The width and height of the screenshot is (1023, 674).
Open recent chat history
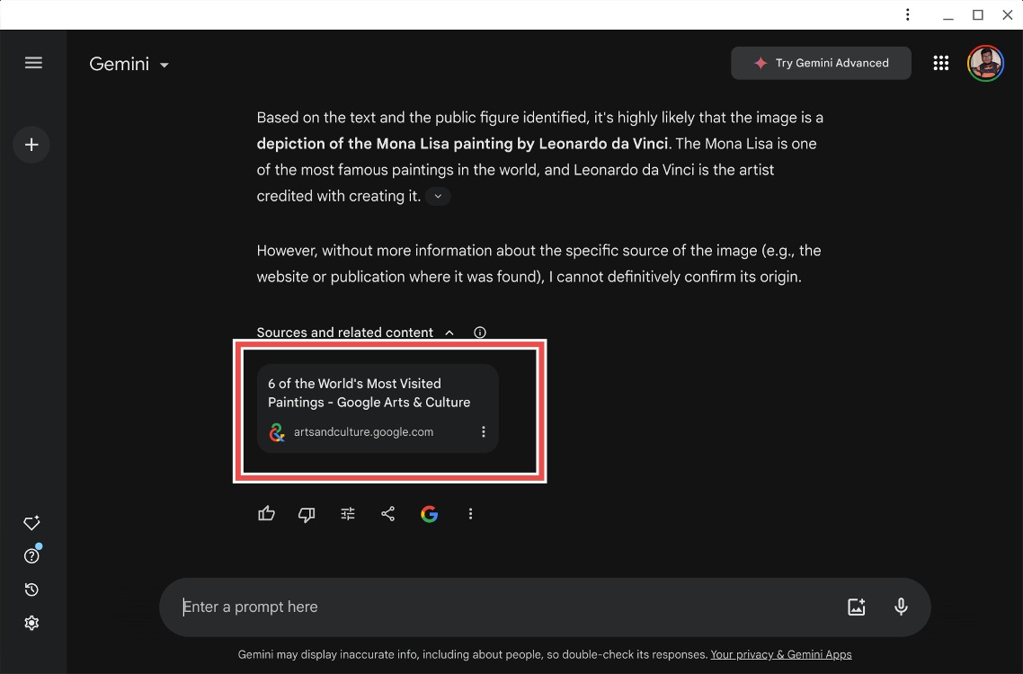[x=31, y=589]
